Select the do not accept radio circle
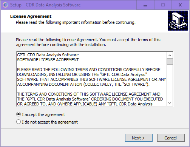The width and height of the screenshot is (190, 147). 19,122
